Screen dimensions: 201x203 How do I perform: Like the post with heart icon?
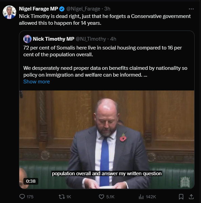pos(101,197)
